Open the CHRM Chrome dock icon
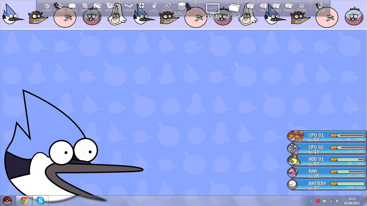Screen dimensions: 367x206 47,6
